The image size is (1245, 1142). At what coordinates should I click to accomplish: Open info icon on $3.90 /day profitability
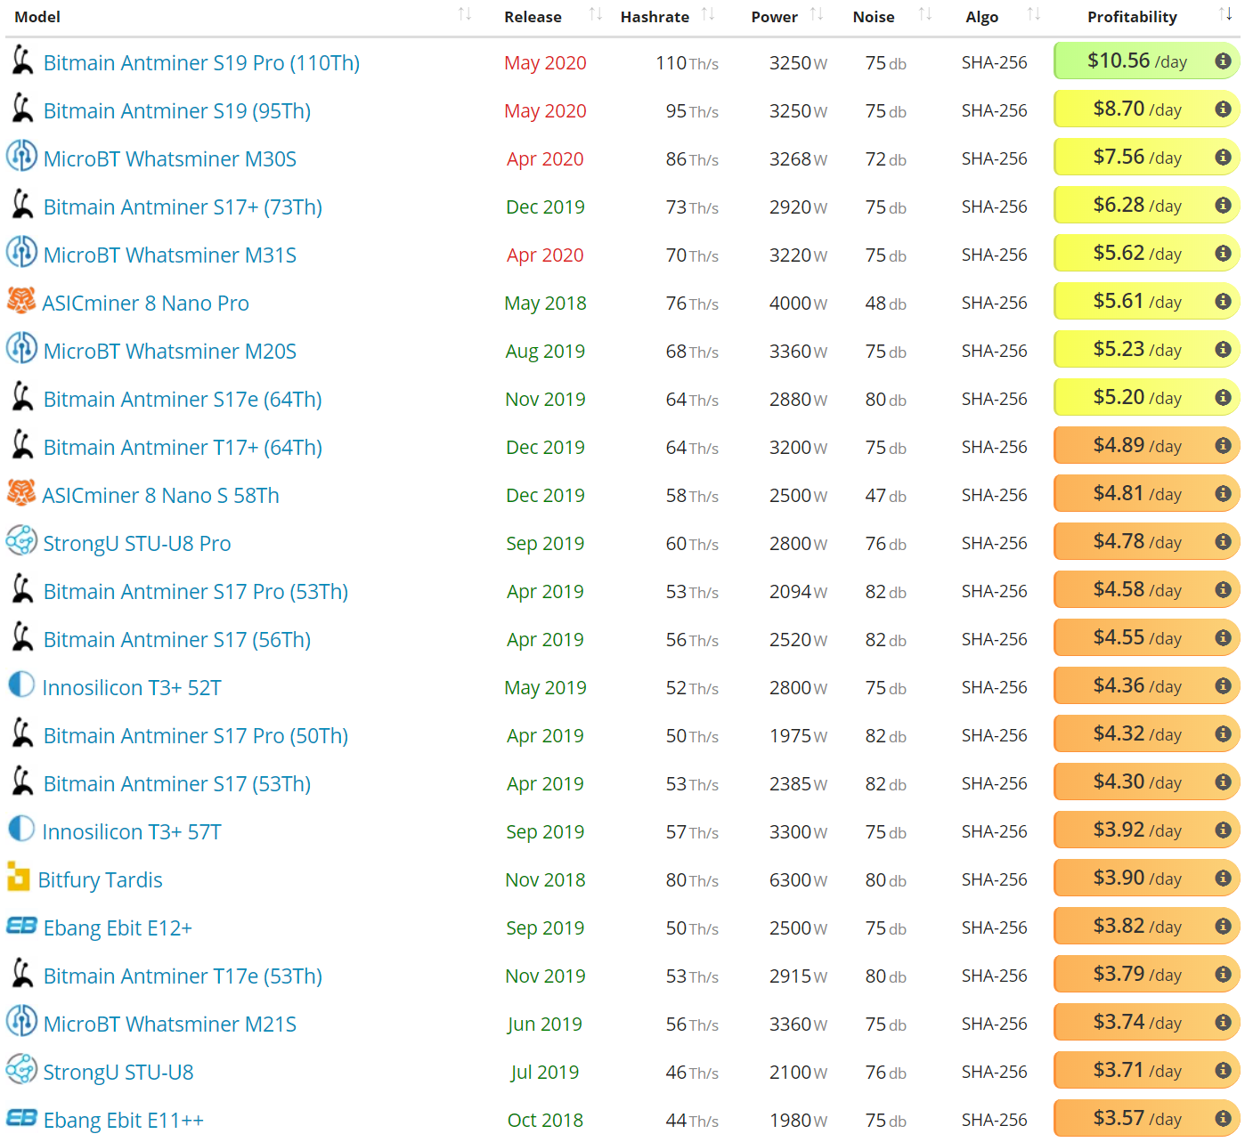coord(1224,878)
